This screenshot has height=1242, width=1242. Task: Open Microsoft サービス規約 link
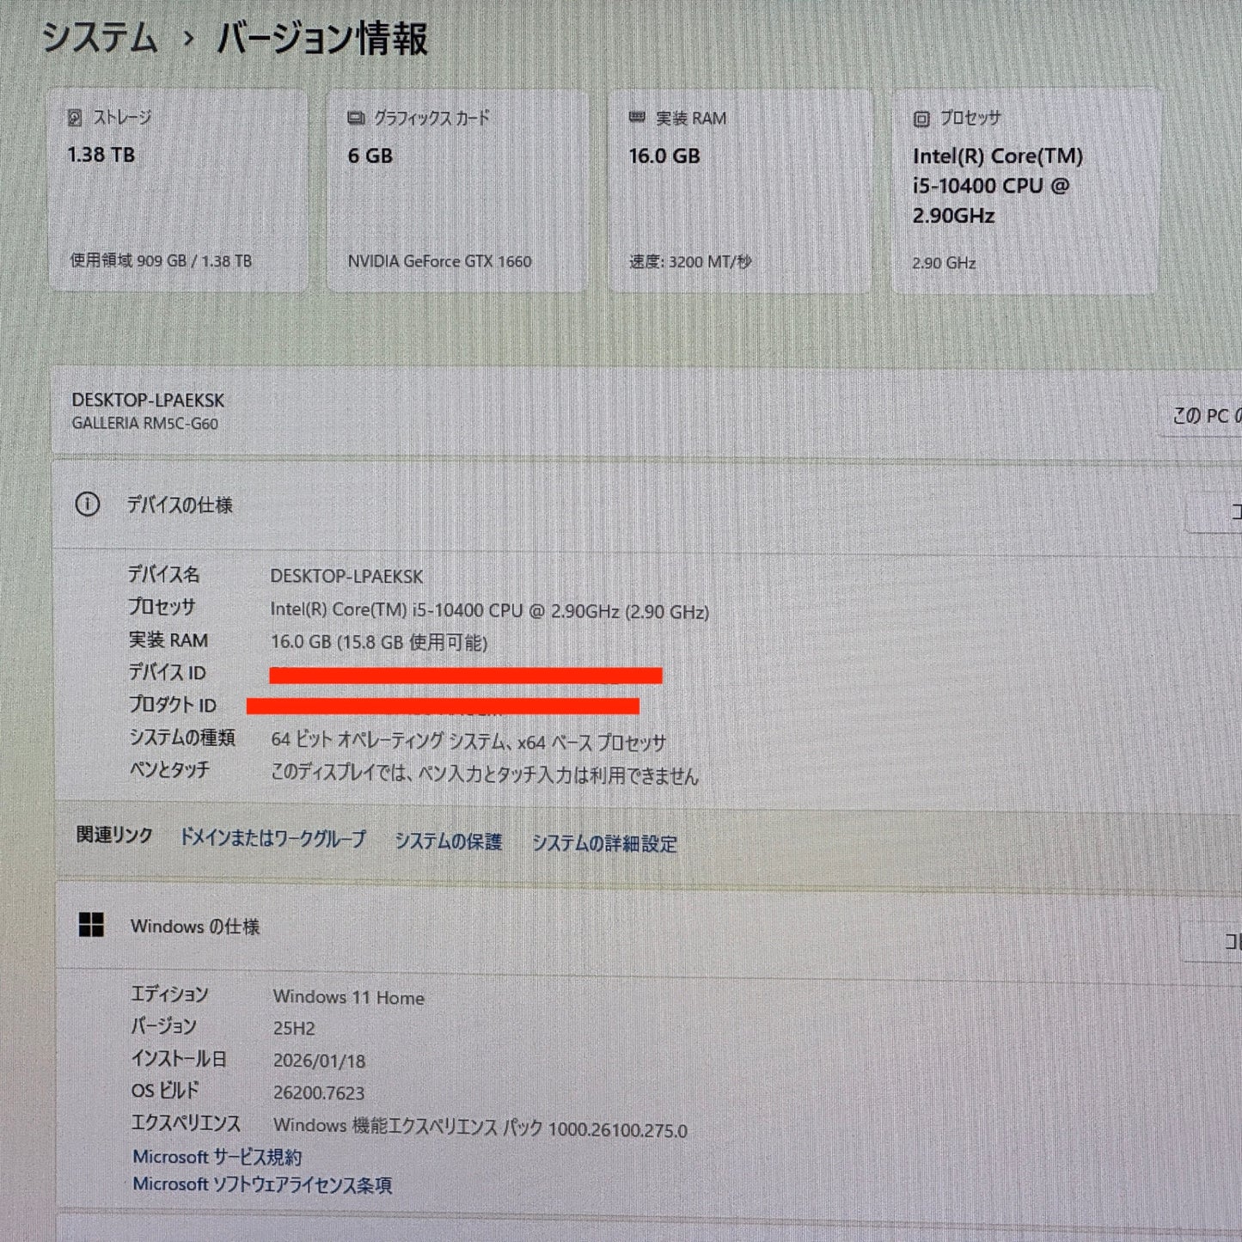click(217, 1157)
